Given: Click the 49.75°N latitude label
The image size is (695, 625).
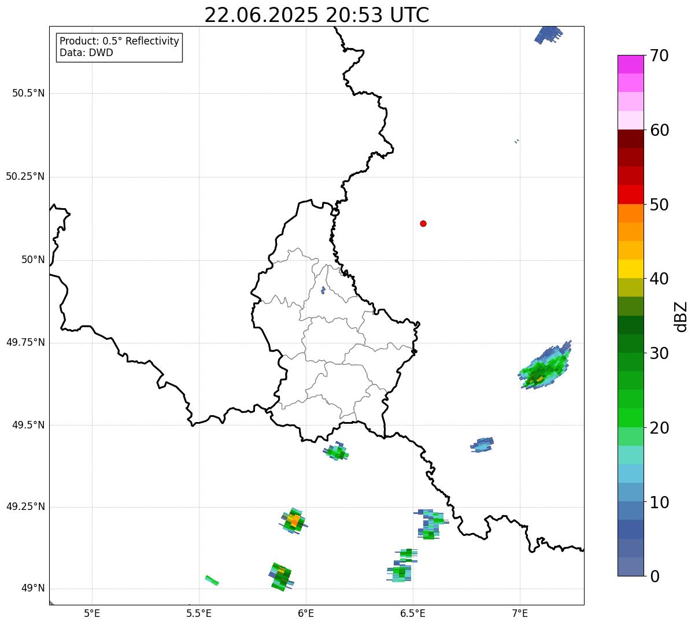Looking at the screenshot, I should coord(25,342).
